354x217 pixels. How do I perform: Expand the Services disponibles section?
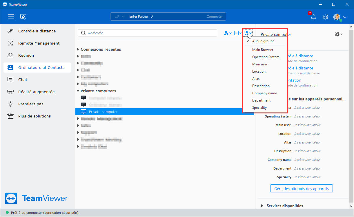pos(262,206)
